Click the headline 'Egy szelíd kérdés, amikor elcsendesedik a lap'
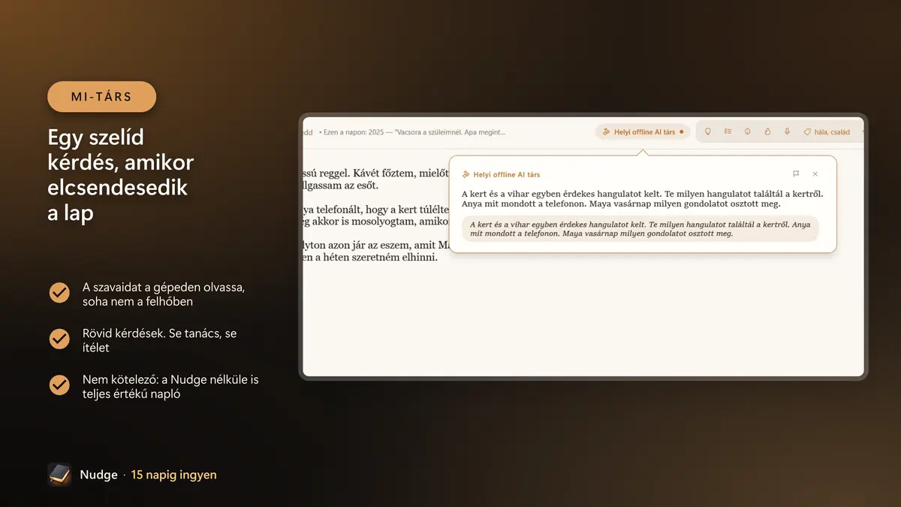Image resolution: width=901 pixels, height=507 pixels. pos(120,175)
